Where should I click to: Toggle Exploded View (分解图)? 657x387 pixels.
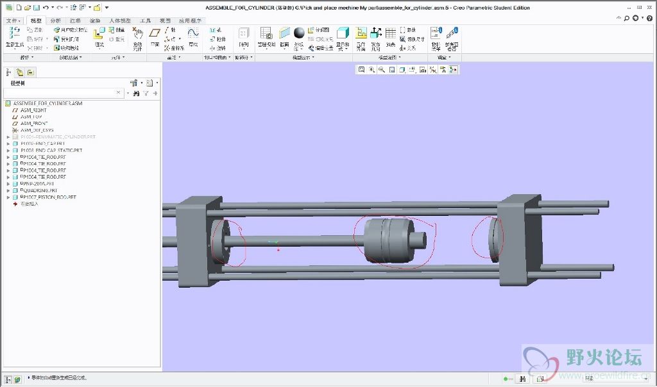point(318,29)
